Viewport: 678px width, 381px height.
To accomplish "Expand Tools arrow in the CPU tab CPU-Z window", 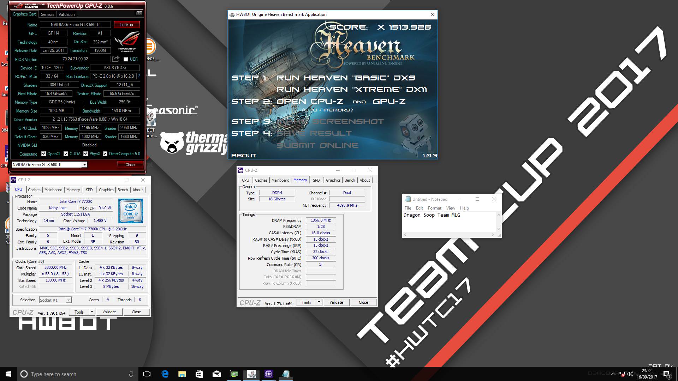I will coord(92,312).
